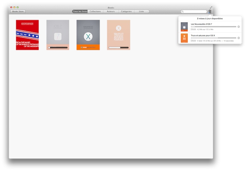The width and height of the screenshot is (245, 171).
Task: Select the iOS 7 book cover in the library
Action: 58,35
